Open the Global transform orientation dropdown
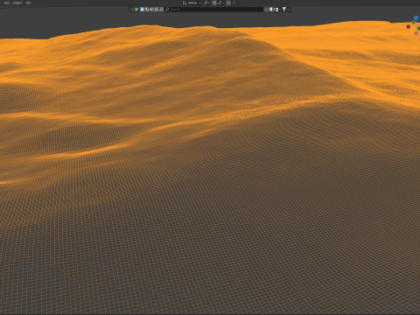 tap(192, 3)
